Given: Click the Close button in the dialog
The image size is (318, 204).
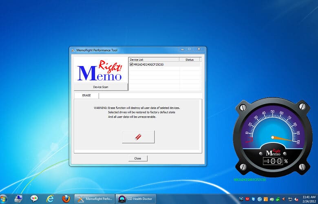Looking at the screenshot, I should 138,158.
